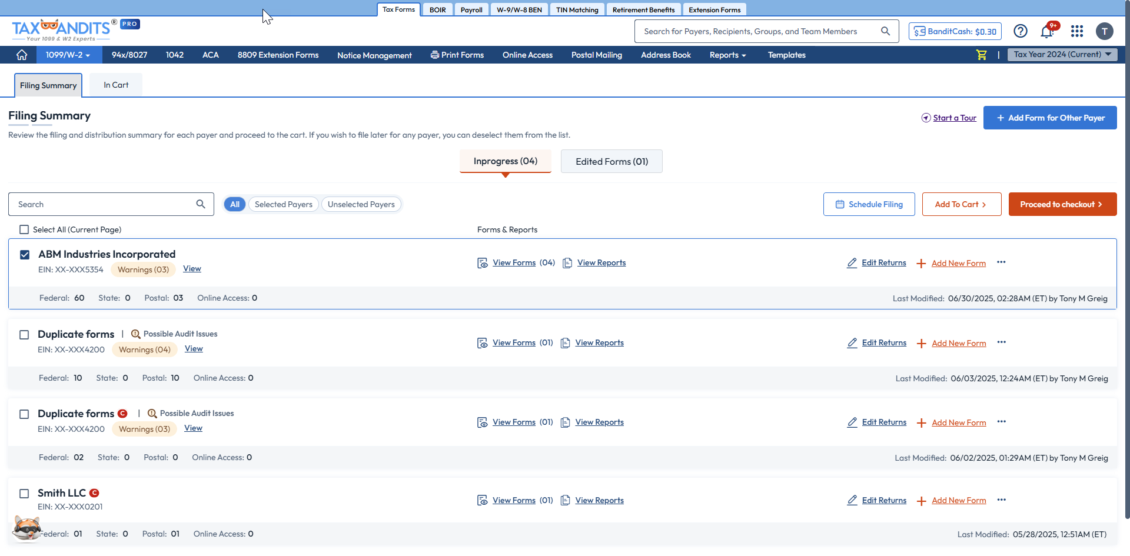The height and width of the screenshot is (556, 1130).
Task: Open the Retirement Benefits tab
Action: click(643, 9)
